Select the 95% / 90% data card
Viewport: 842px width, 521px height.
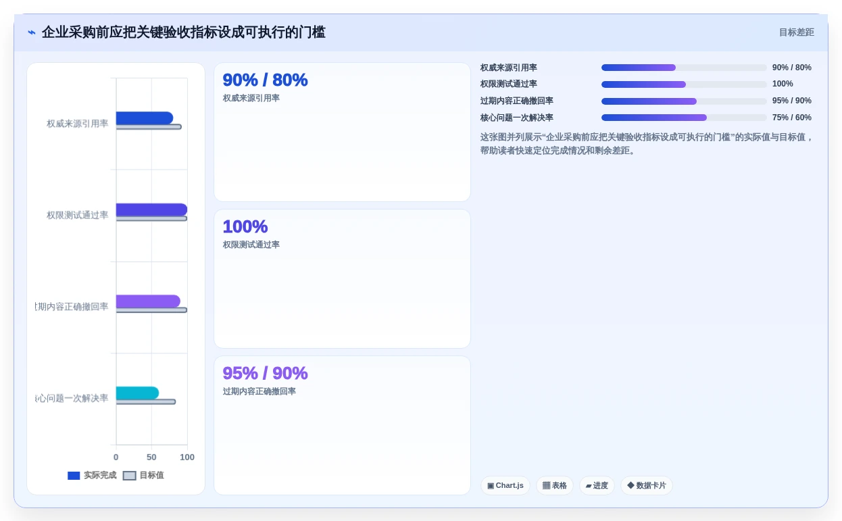click(x=342, y=425)
